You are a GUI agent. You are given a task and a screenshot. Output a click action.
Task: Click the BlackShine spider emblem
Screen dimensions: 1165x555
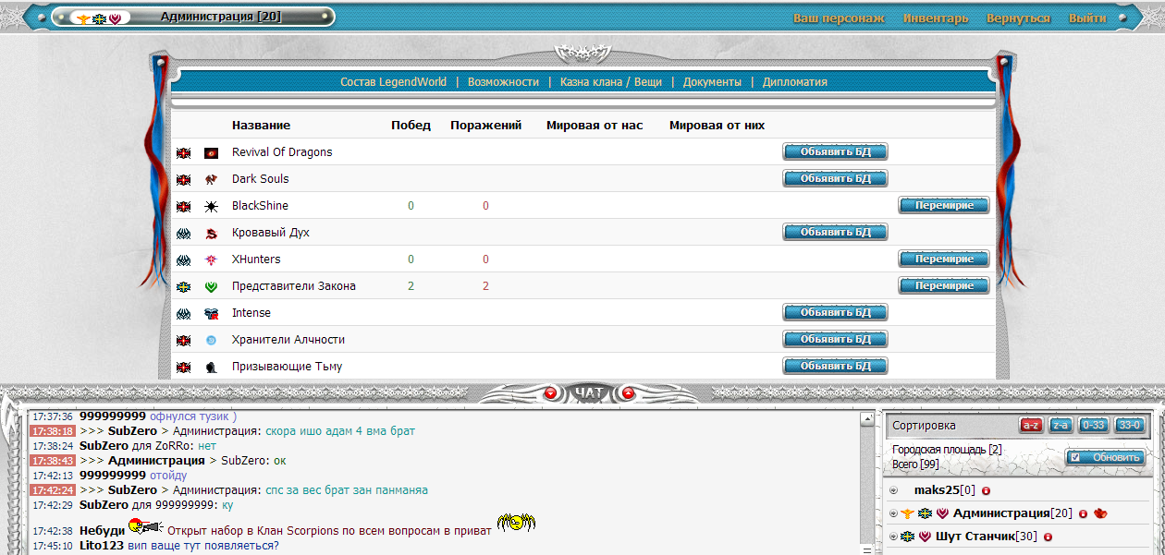point(211,206)
